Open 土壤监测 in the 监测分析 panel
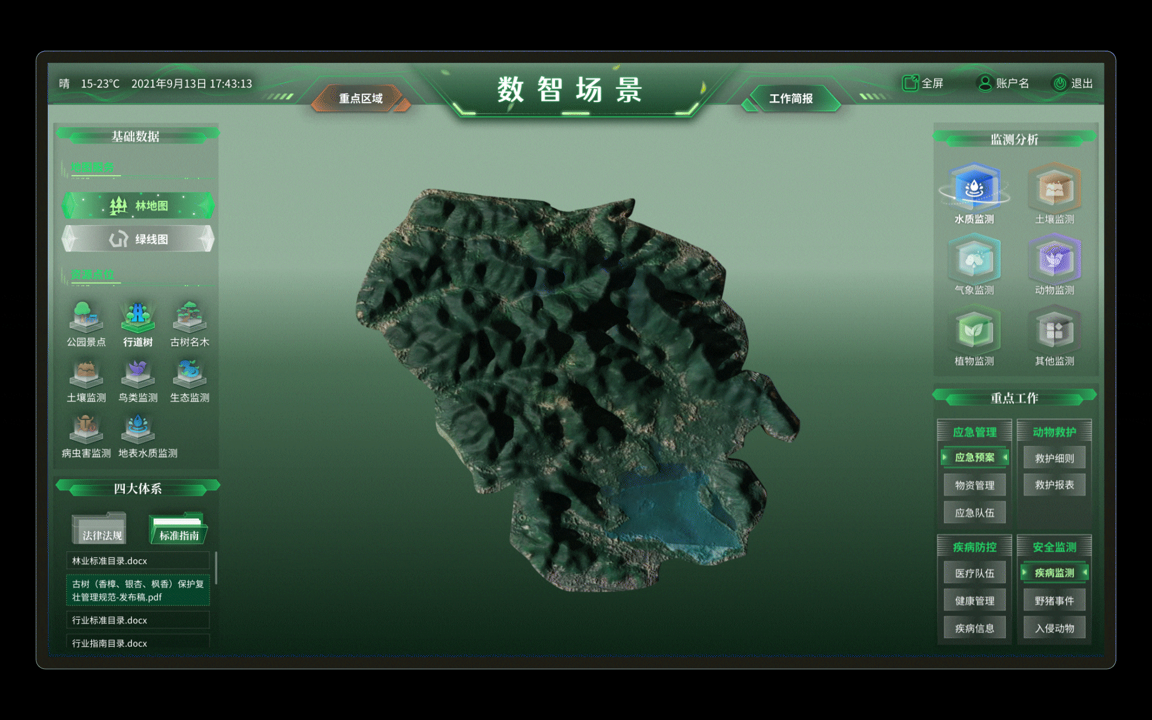Image resolution: width=1152 pixels, height=720 pixels. tap(1054, 189)
